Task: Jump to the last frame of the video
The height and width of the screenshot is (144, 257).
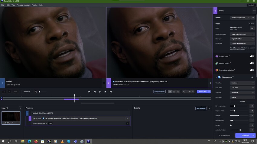Action: pos(111,92)
